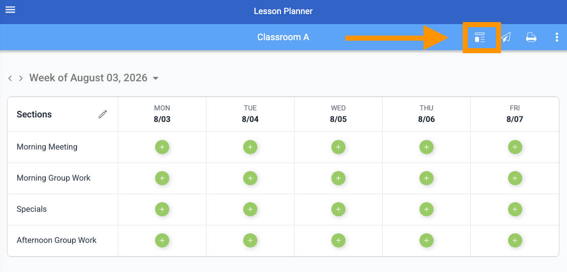
Task: Add Specials lesson for Wednesday 8/05
Action: (338, 209)
